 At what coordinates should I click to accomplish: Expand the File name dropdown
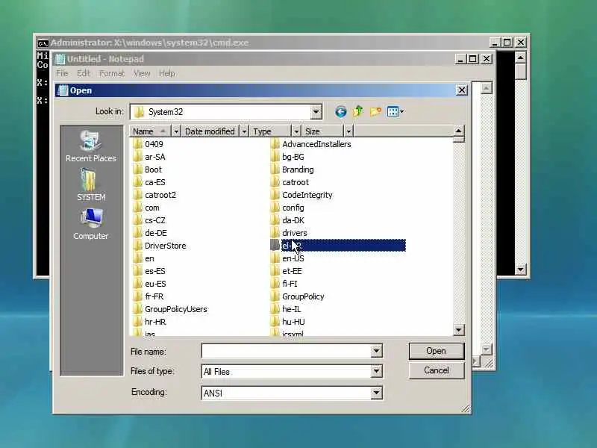coord(376,351)
